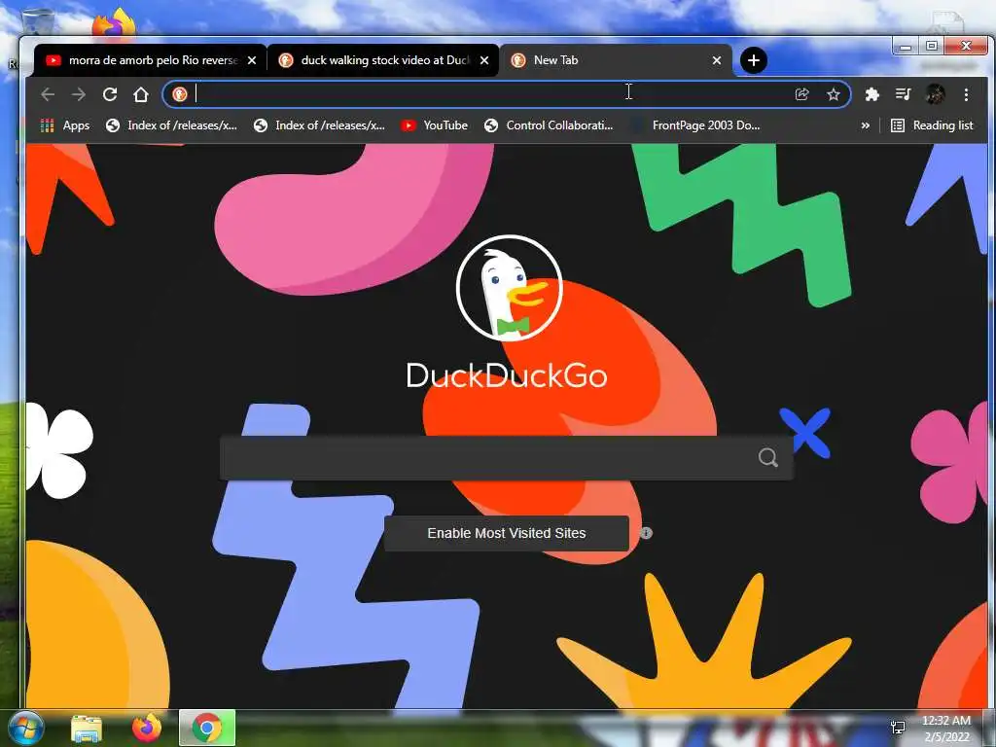The height and width of the screenshot is (747, 996).
Task: Go back with the browser back arrow
Action: coord(48,94)
